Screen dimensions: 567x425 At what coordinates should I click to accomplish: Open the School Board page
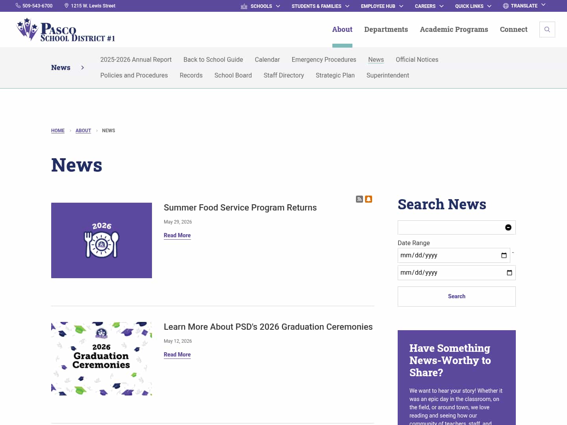[233, 76]
